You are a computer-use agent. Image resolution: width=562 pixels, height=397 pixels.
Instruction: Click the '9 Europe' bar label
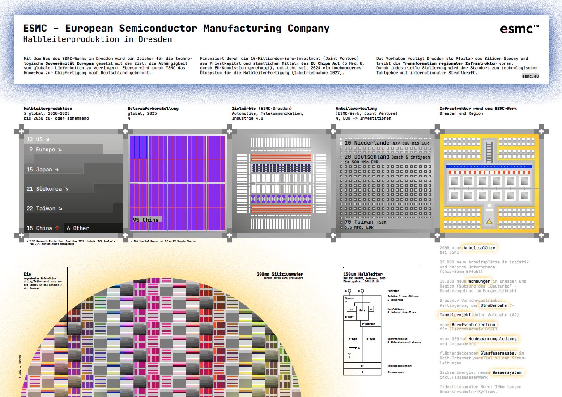(x=46, y=150)
